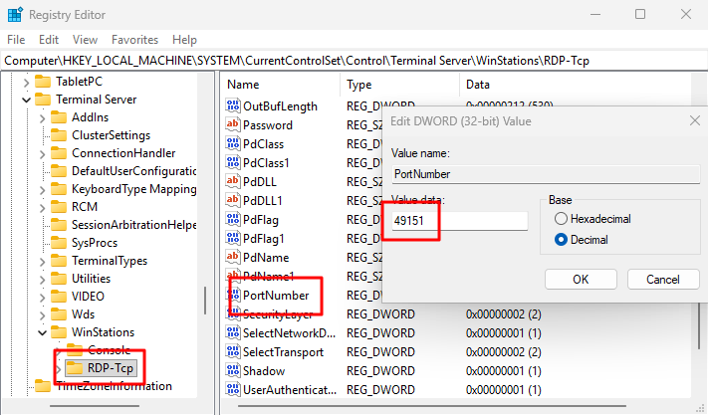Screen dimensions: 708x415
Task: Click the registry path address bar
Action: click(354, 61)
